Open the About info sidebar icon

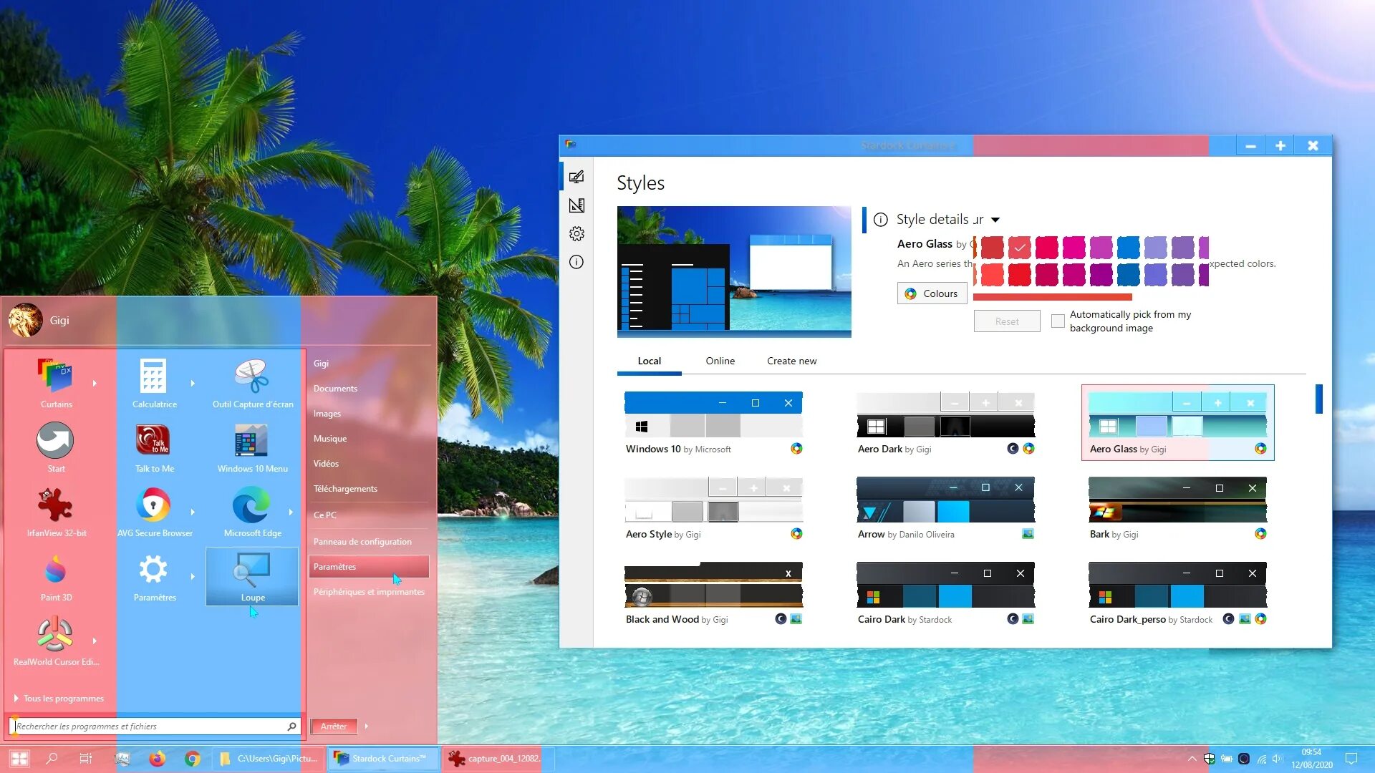pos(576,262)
